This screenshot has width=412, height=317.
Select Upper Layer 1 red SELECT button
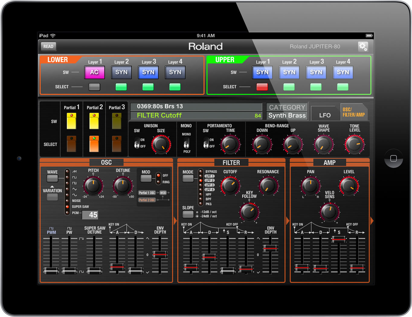(x=262, y=87)
